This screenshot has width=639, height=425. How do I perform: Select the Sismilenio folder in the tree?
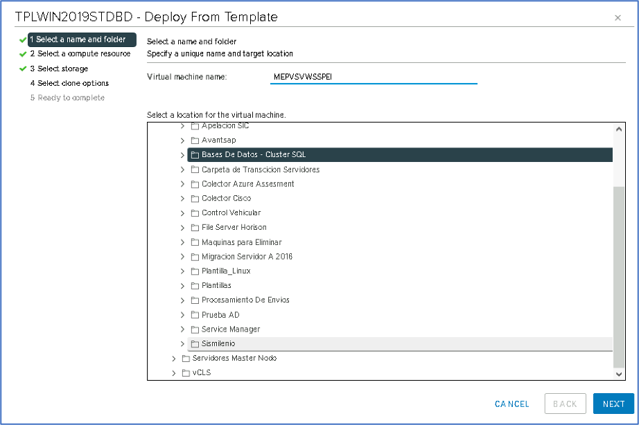[x=218, y=344]
